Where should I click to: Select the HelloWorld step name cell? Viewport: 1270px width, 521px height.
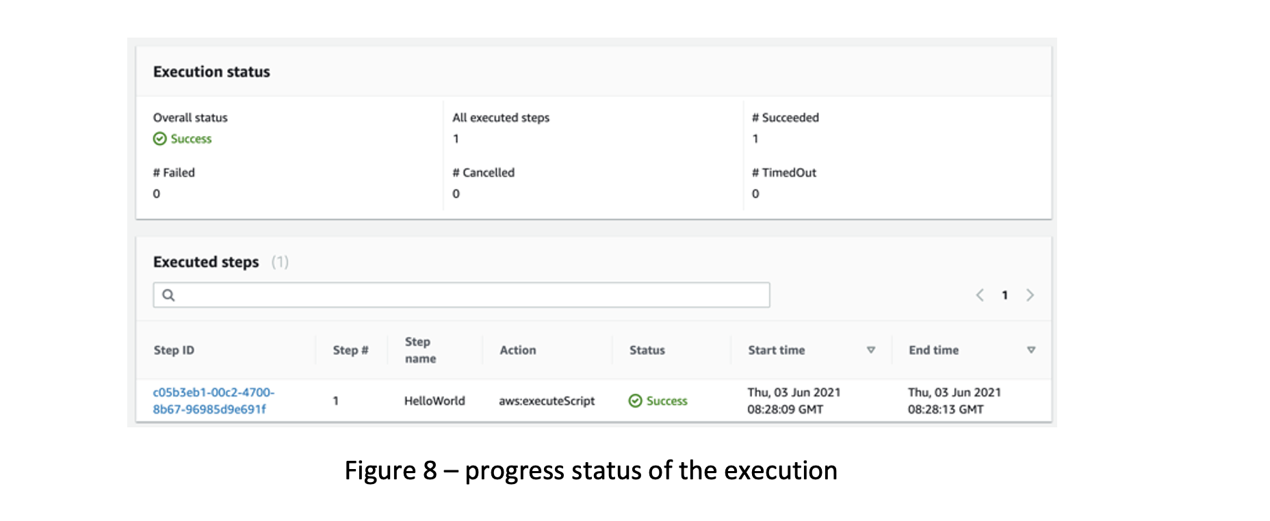click(x=435, y=401)
